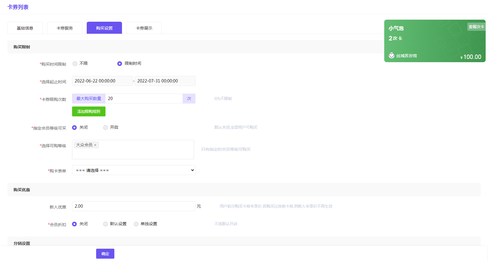Set 会员折扣 to 关闭
This screenshot has width=488, height=261.
click(74, 224)
